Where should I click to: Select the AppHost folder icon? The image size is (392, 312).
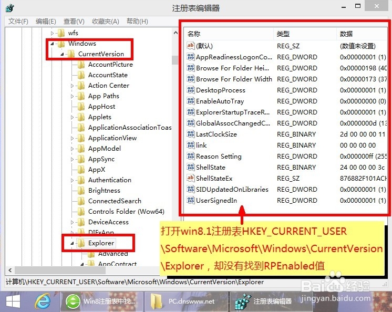(x=81, y=107)
